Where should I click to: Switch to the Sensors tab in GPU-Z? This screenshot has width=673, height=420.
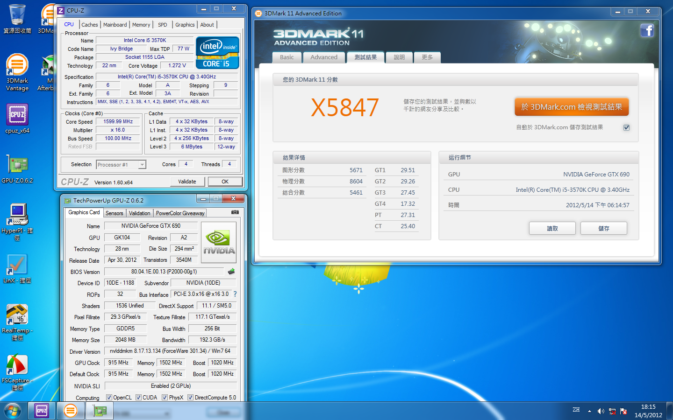click(x=115, y=213)
